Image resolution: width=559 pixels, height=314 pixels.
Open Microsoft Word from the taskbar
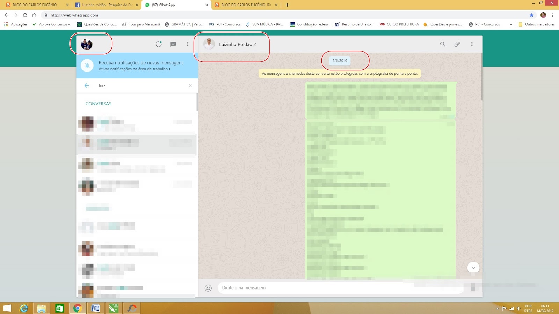(95, 308)
